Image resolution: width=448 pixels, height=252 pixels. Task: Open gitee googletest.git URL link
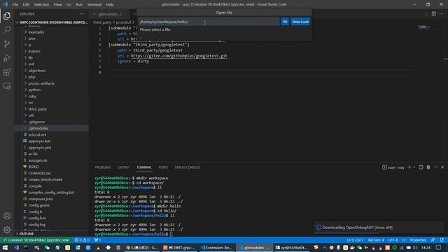click(x=179, y=56)
